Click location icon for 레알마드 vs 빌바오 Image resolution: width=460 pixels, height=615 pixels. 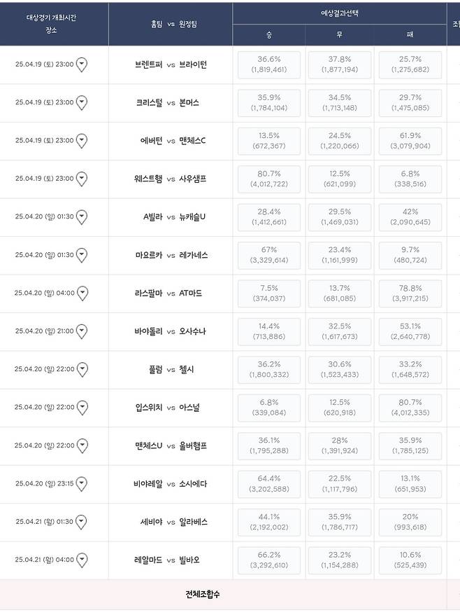[x=84, y=560]
